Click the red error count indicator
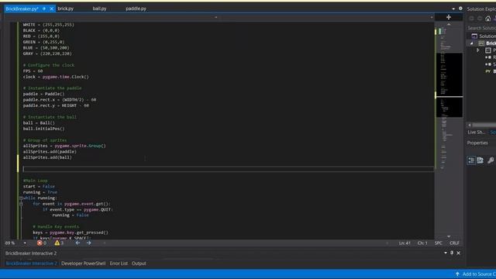Screen dimensions: 496x279 [41, 243]
